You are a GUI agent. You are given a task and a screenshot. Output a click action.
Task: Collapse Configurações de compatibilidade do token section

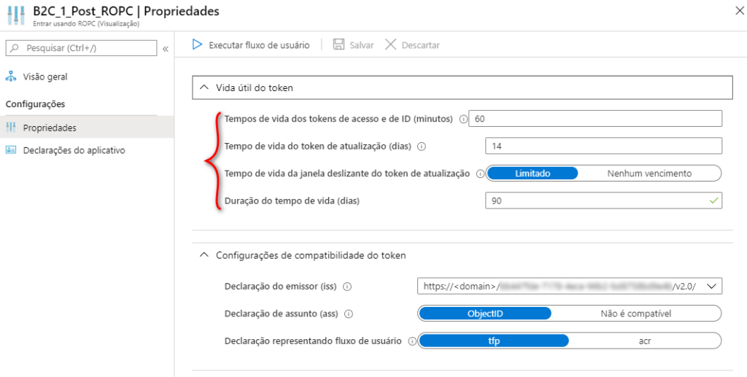point(204,255)
